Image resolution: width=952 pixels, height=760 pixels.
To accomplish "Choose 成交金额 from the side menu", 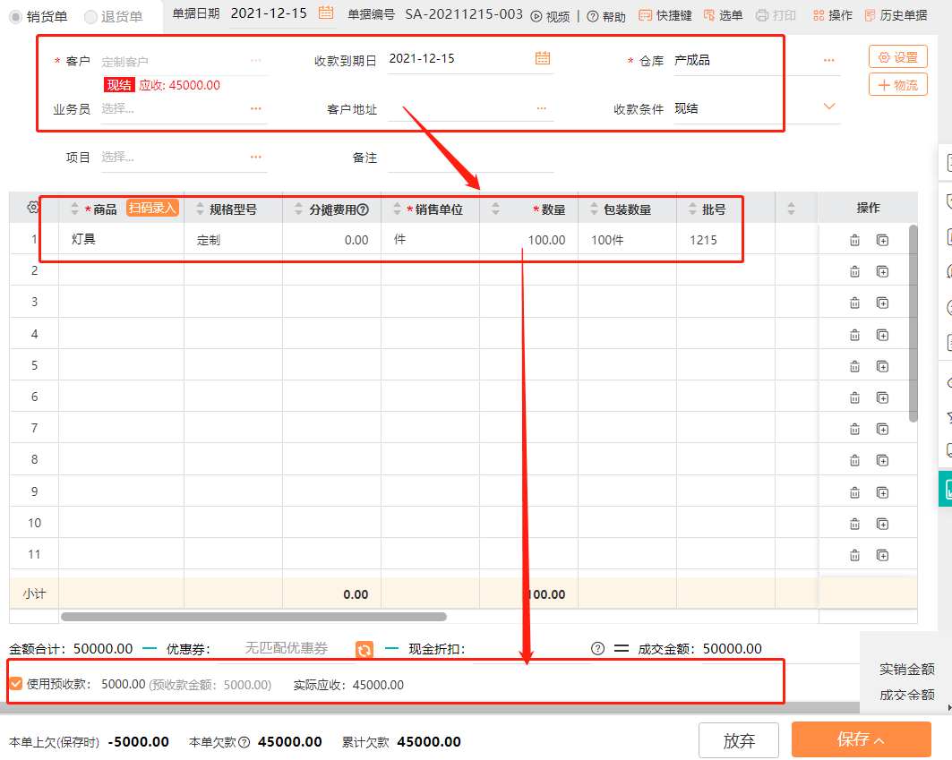I will click(x=906, y=695).
